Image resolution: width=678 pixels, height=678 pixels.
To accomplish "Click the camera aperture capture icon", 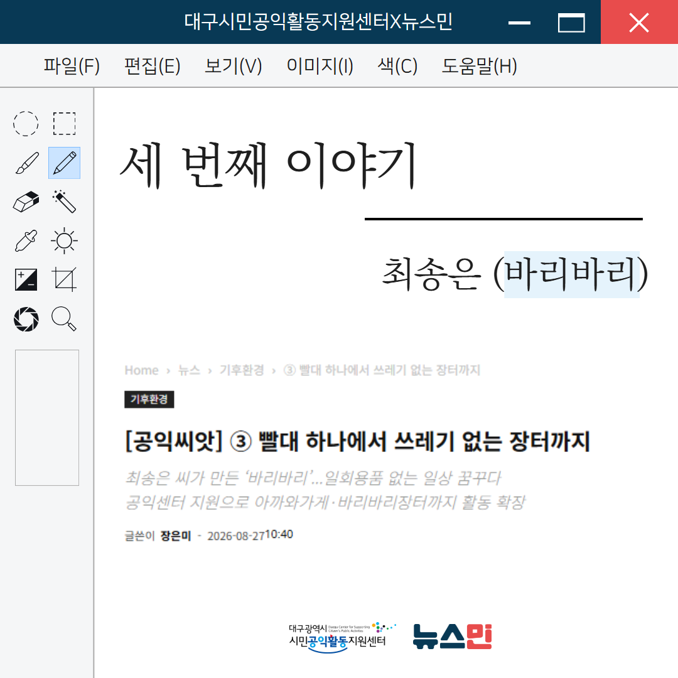I will [26, 319].
